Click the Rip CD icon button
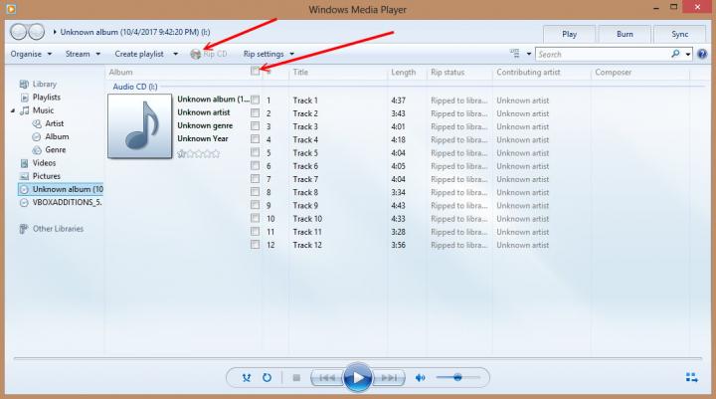This screenshot has height=399, width=716. 208,54
